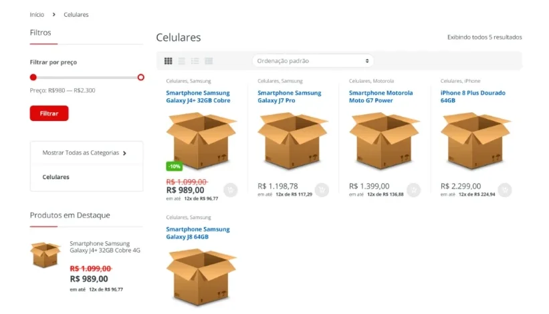This screenshot has width=549, height=314.
Task: Click the Celulares page heading
Action: [179, 37]
